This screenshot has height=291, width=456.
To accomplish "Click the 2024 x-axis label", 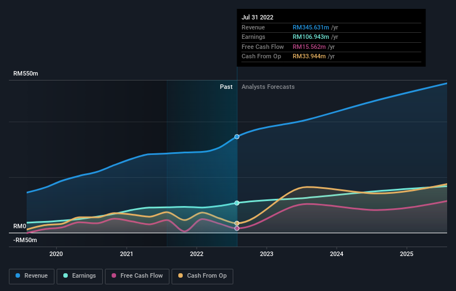I will coord(337,254).
